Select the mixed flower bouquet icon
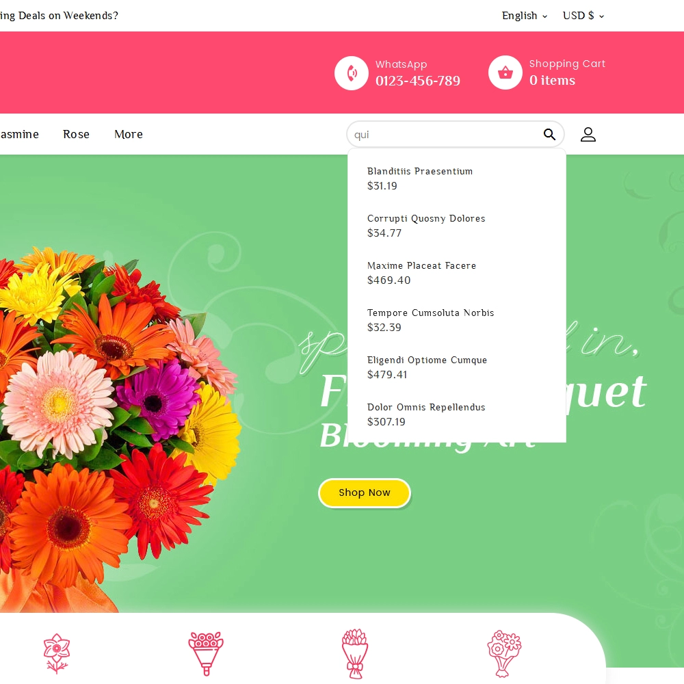Screen dimensions: 684x684 (x=504, y=653)
